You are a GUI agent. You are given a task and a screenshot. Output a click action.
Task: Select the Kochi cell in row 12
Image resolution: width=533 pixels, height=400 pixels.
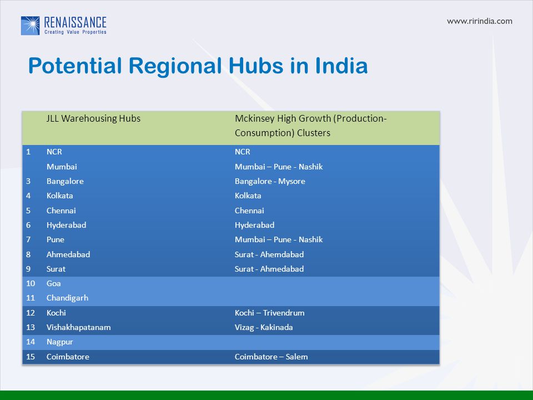pos(56,313)
